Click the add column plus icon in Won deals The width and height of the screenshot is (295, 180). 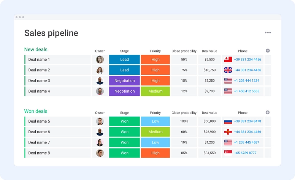point(268,112)
